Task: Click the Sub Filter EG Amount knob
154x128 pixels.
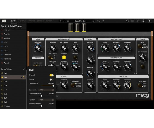Action: point(127,85)
